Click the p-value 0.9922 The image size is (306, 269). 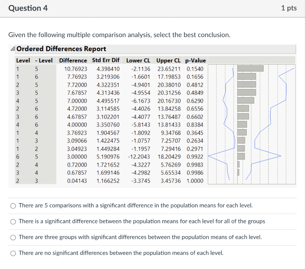pos(195,157)
